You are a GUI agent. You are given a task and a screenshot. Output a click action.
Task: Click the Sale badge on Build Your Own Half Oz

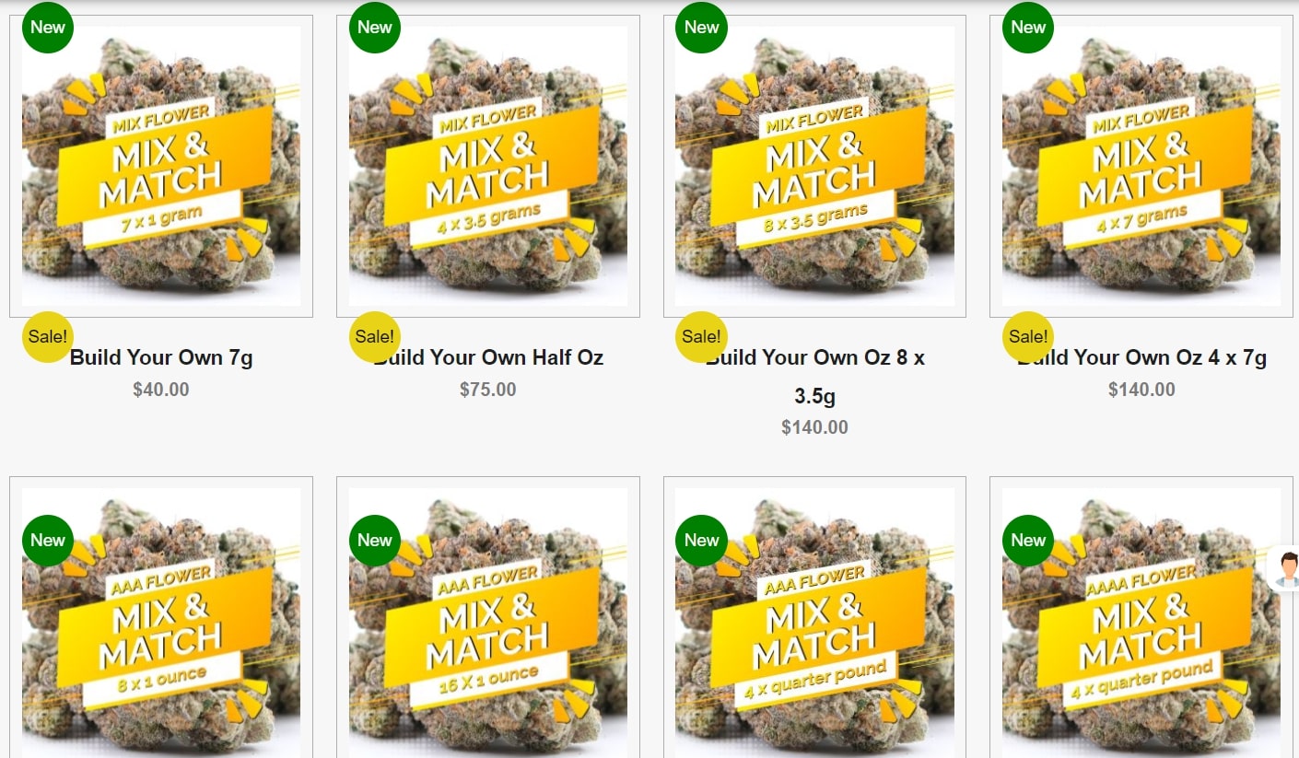374,336
